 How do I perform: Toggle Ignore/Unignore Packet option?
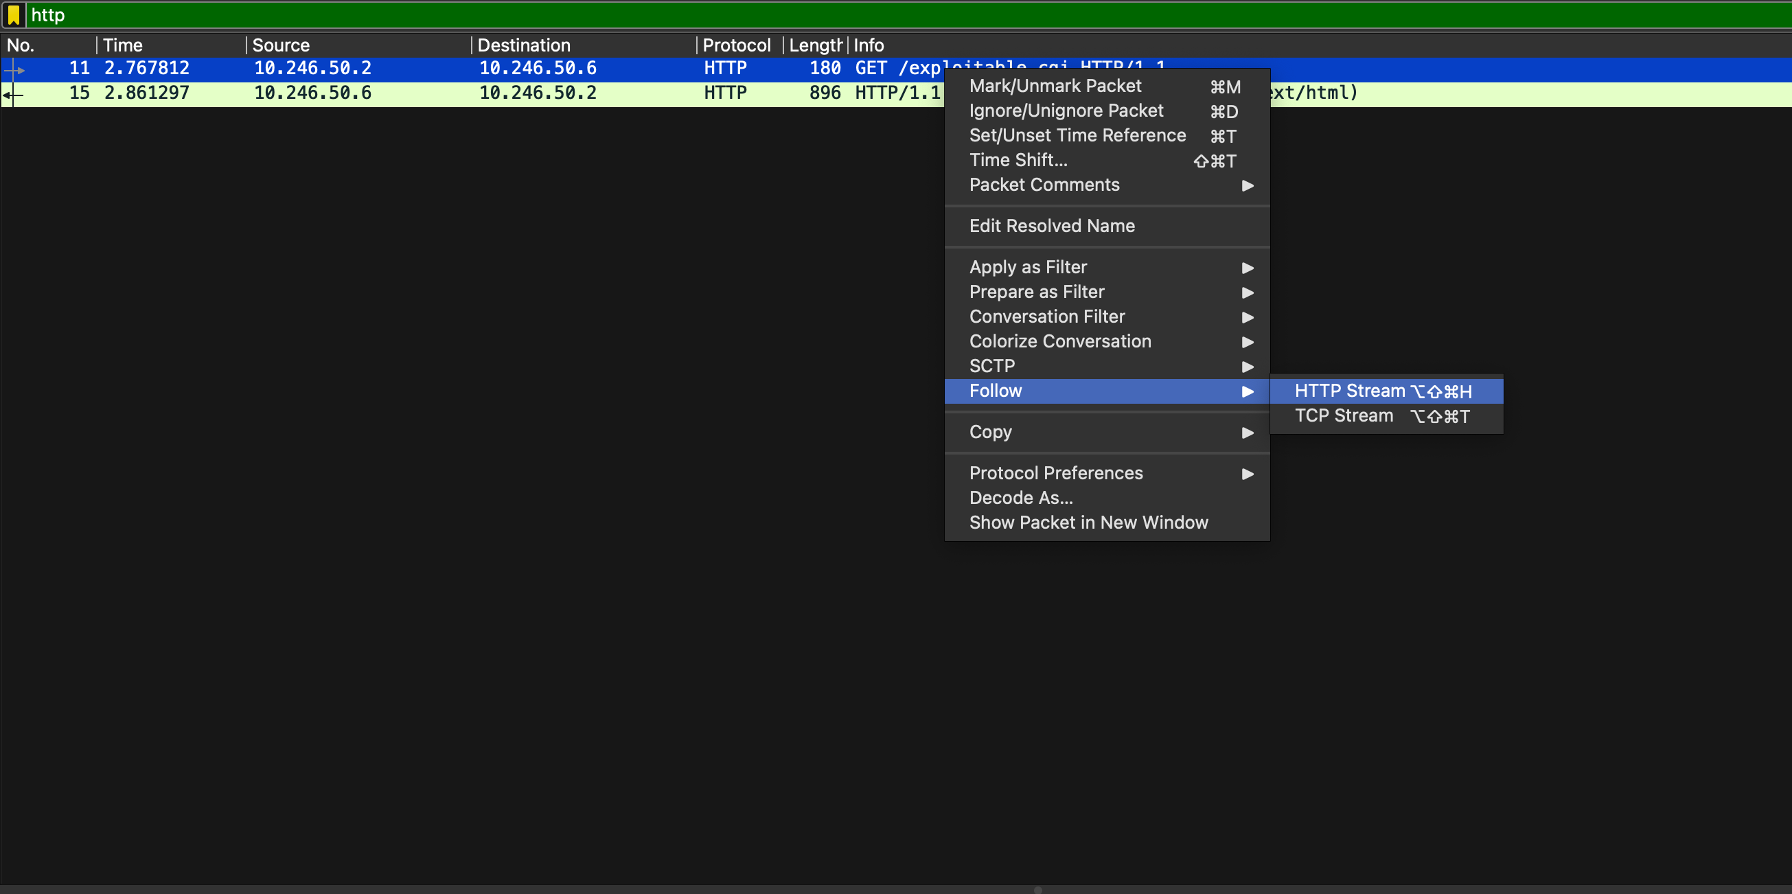pos(1066,111)
